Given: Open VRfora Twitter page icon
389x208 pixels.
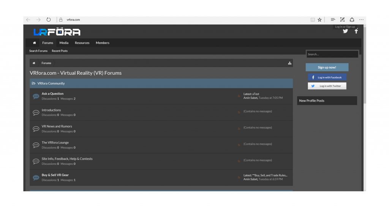Looking at the screenshot, I should click(345, 31).
